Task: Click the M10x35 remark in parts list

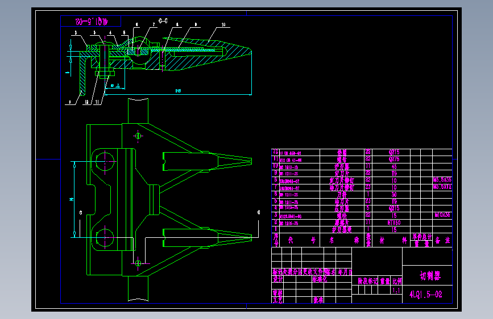Action: 442,215
